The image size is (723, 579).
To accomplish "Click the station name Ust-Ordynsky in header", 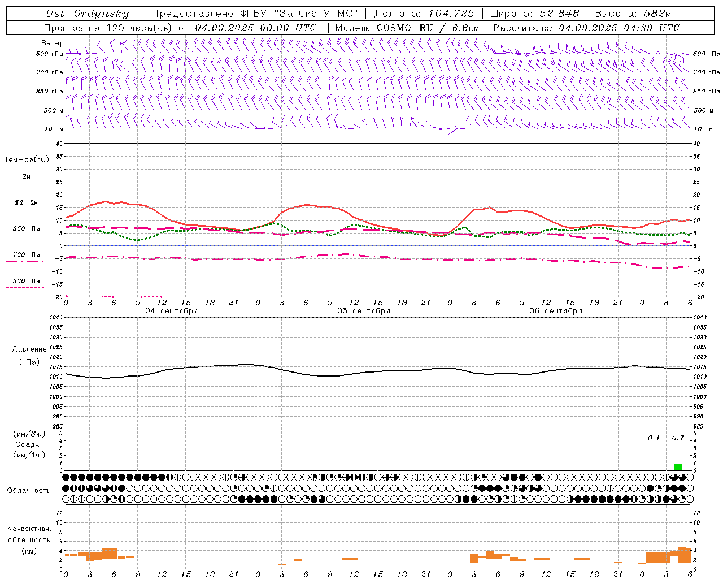I will point(88,14).
